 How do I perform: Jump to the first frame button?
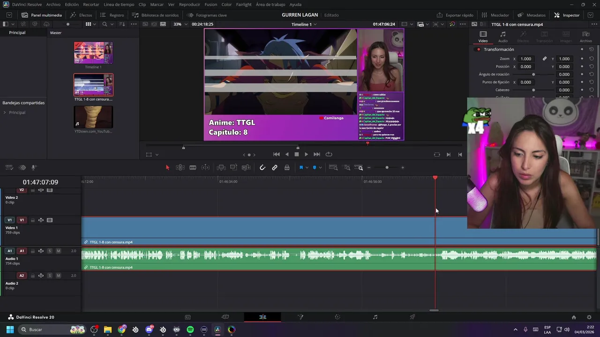pyautogui.click(x=277, y=154)
